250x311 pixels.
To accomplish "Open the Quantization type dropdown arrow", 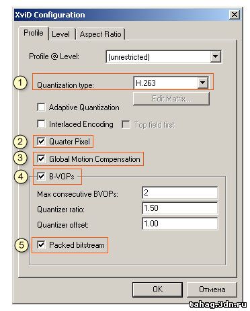I will click(203, 83).
